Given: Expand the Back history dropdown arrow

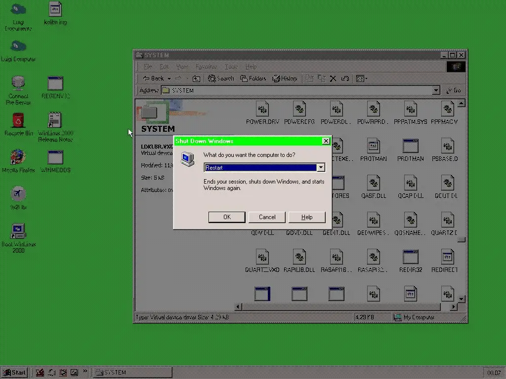Looking at the screenshot, I should [169, 78].
